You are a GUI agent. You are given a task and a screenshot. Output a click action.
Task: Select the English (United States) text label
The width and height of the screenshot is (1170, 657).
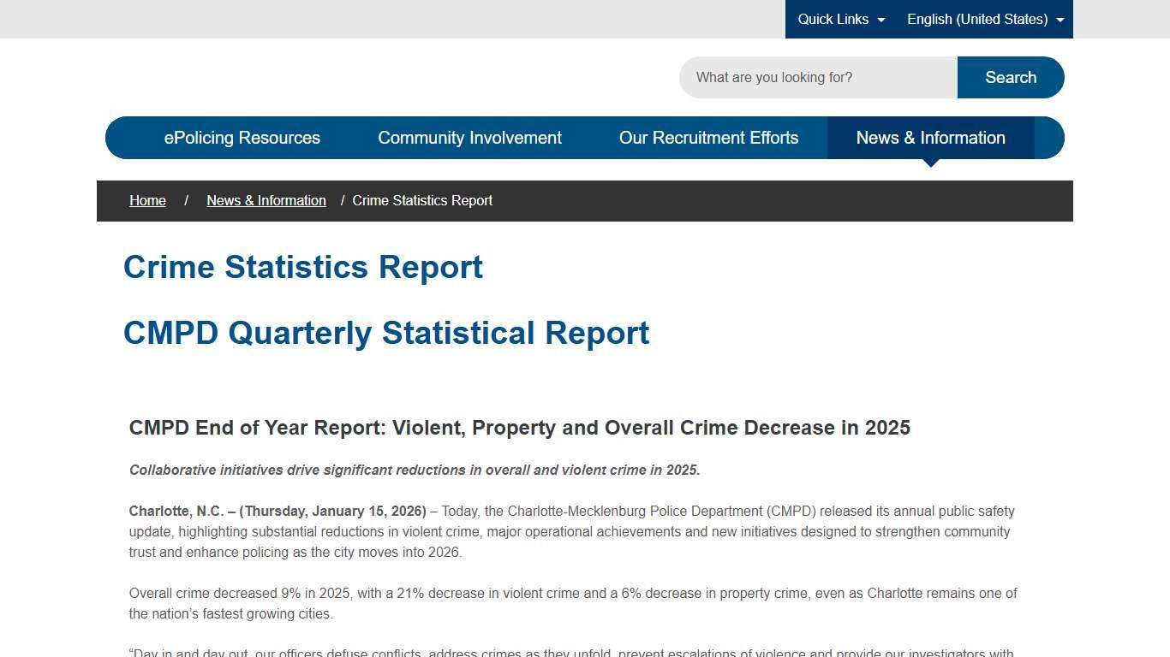point(977,19)
